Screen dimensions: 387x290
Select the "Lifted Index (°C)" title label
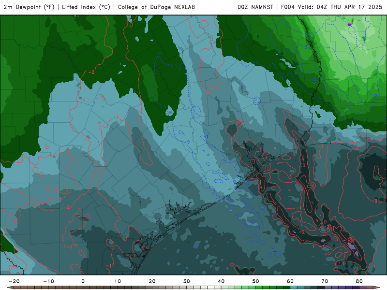tap(86, 7)
